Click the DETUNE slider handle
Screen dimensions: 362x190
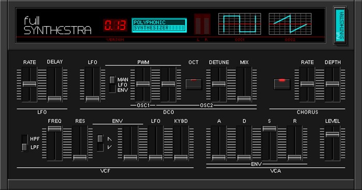219,84
